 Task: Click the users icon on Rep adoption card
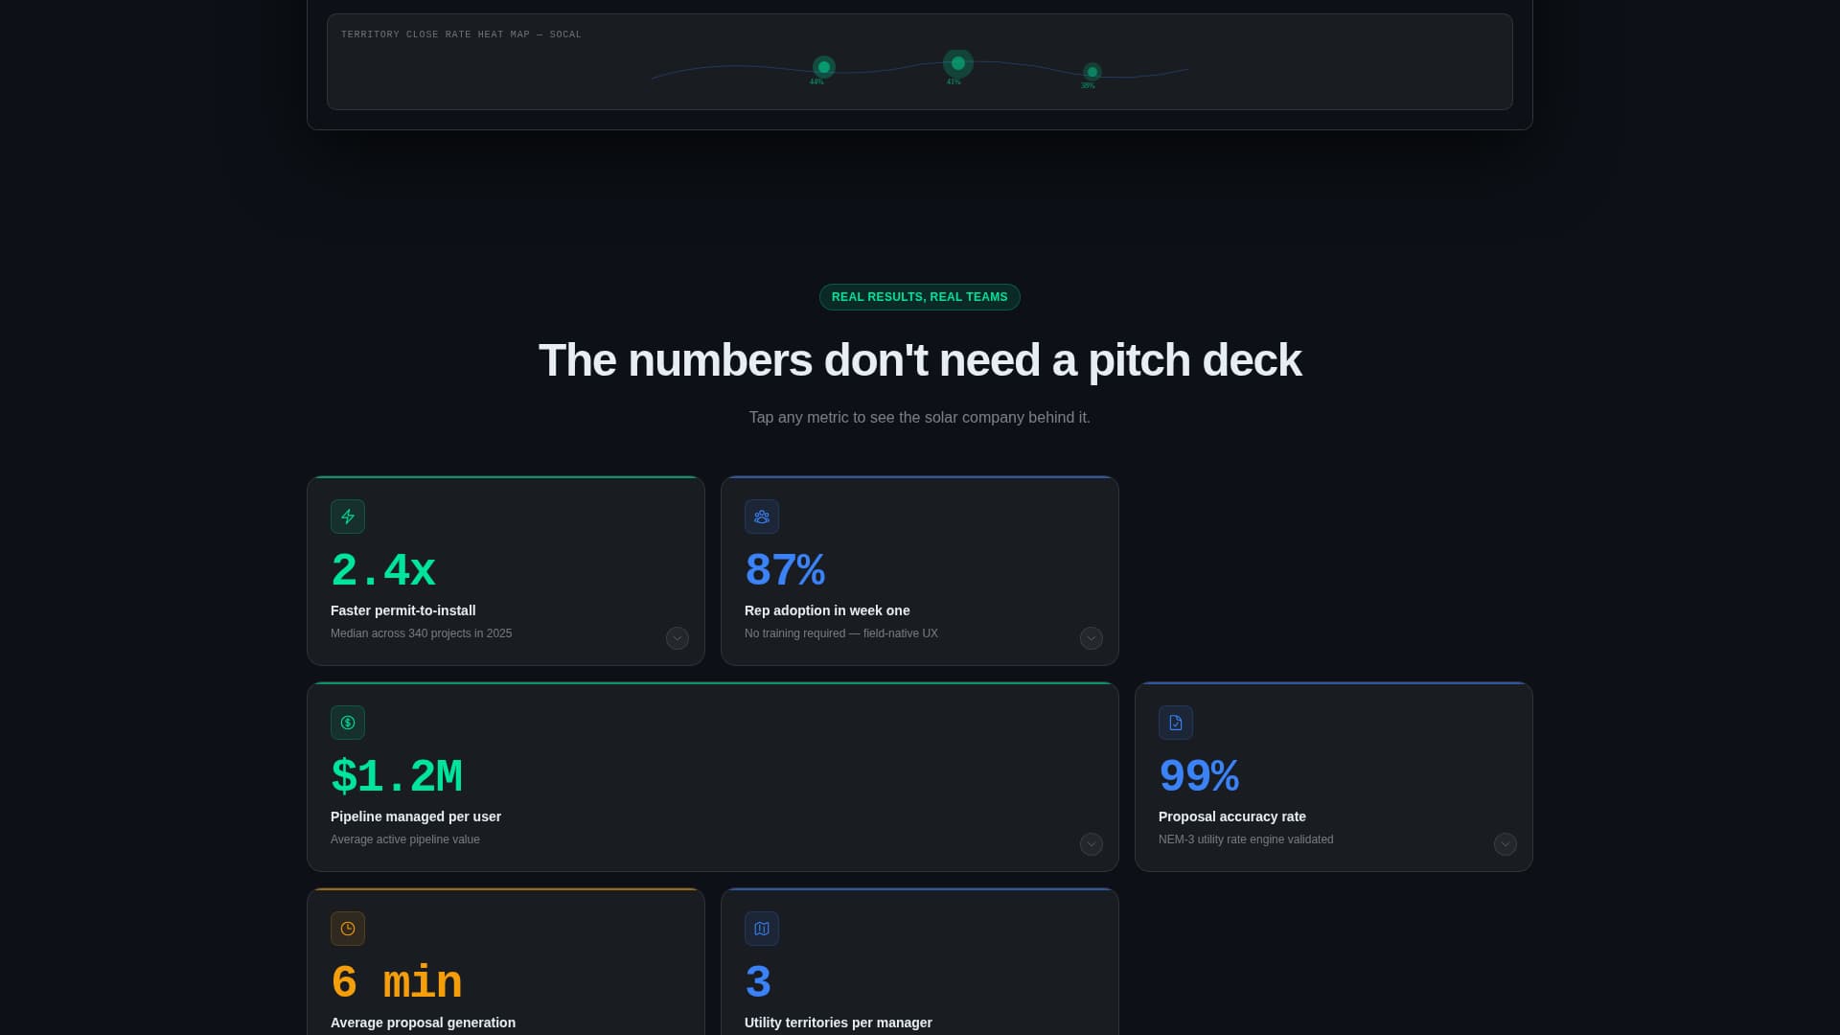coord(762,517)
